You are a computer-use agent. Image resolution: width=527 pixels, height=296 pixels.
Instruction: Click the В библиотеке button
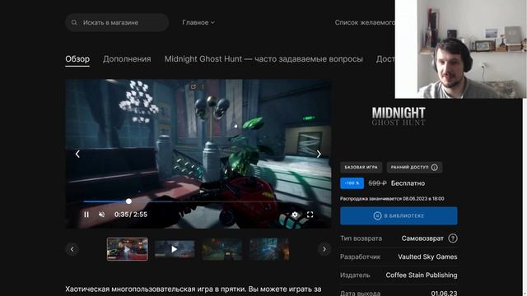(399, 215)
